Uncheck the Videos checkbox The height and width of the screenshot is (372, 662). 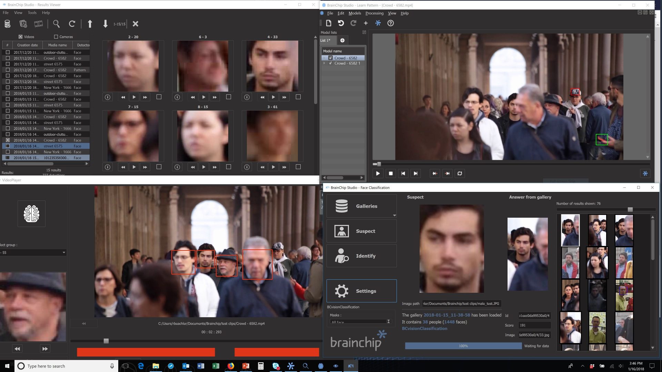pyautogui.click(x=20, y=37)
